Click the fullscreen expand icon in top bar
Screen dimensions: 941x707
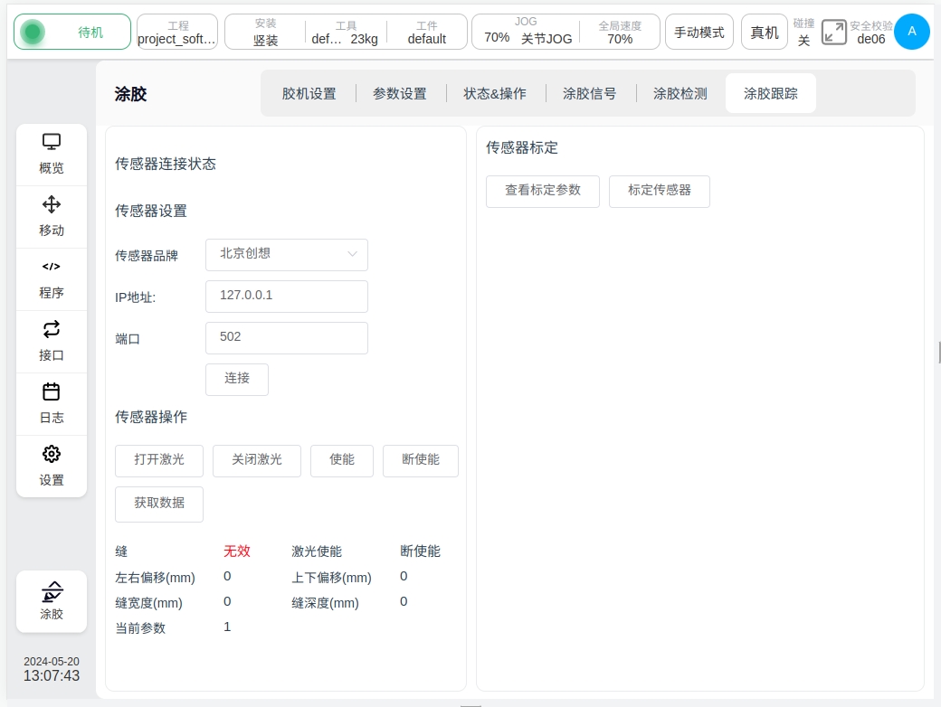(x=833, y=33)
